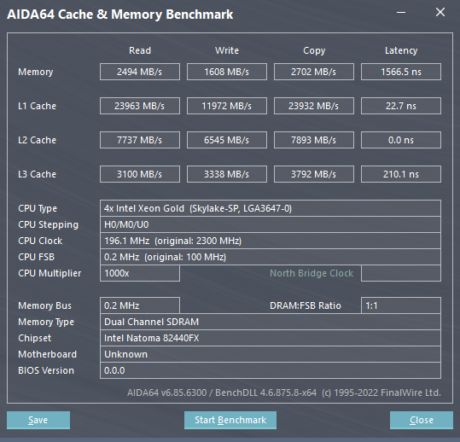Click the Start Benchmark button
Screen dimensions: 460x442
point(230,420)
